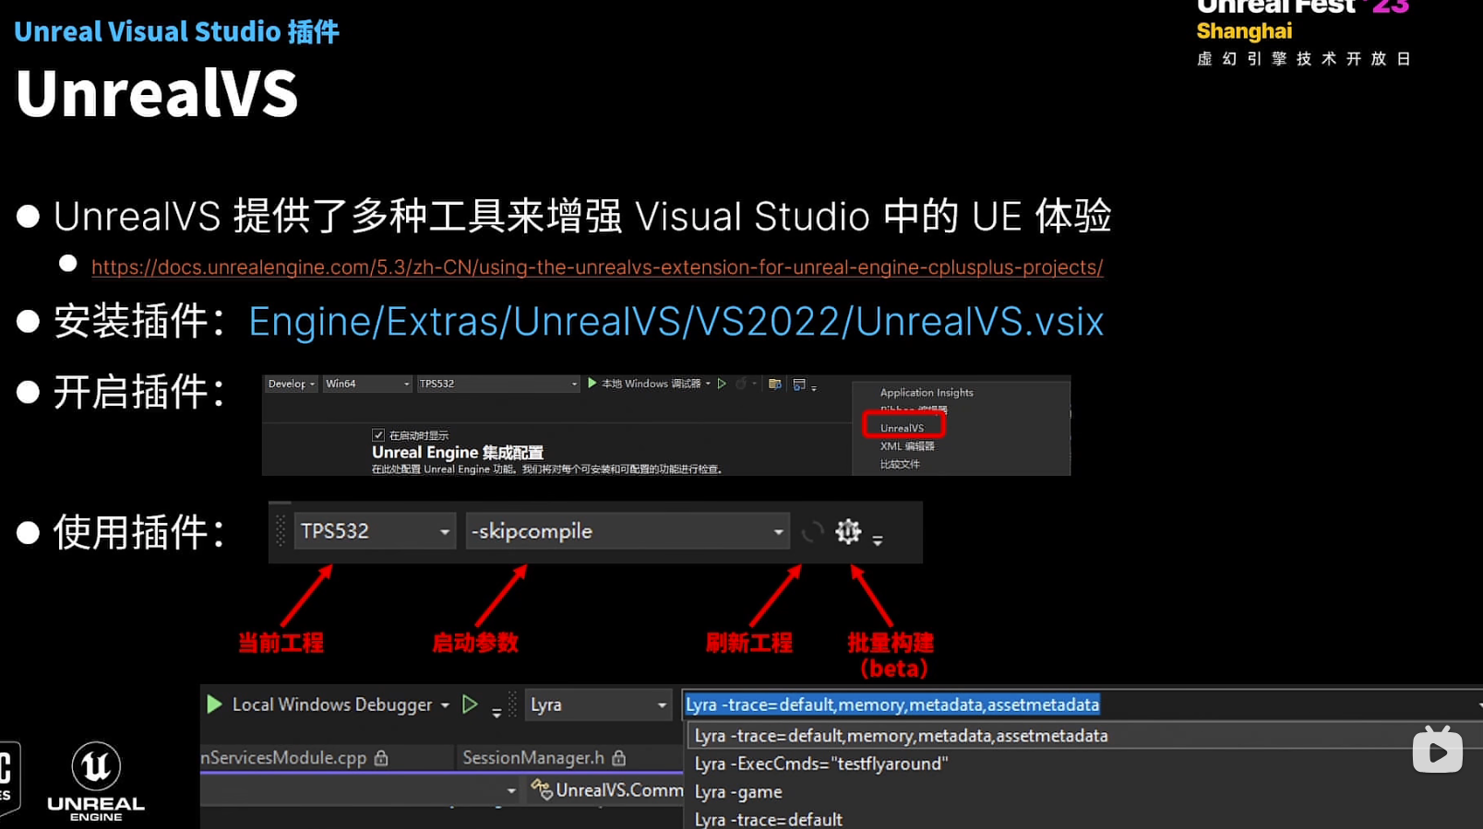Select Lyra -trace=default,memory,metadata,assetmetadata list entry
1483x829 pixels.
point(901,736)
